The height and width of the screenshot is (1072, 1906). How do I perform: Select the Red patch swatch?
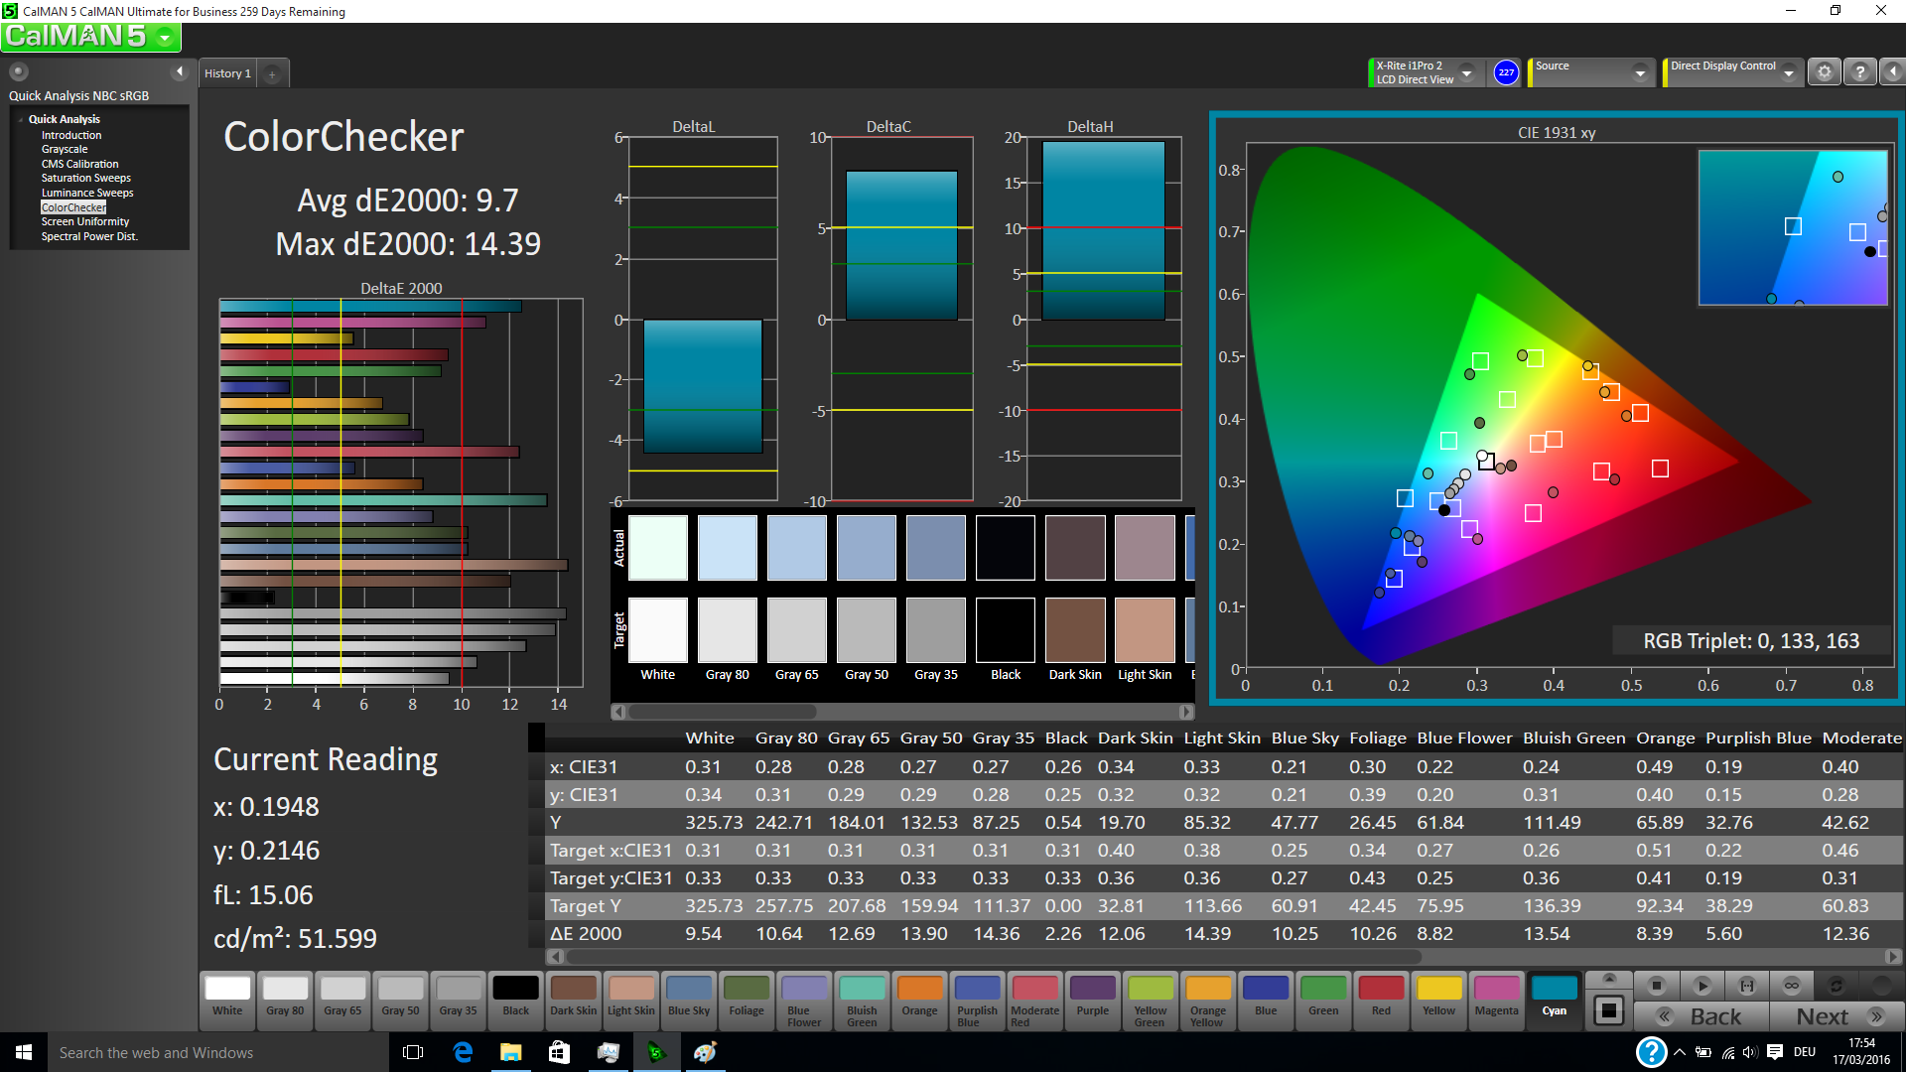click(x=1381, y=1000)
